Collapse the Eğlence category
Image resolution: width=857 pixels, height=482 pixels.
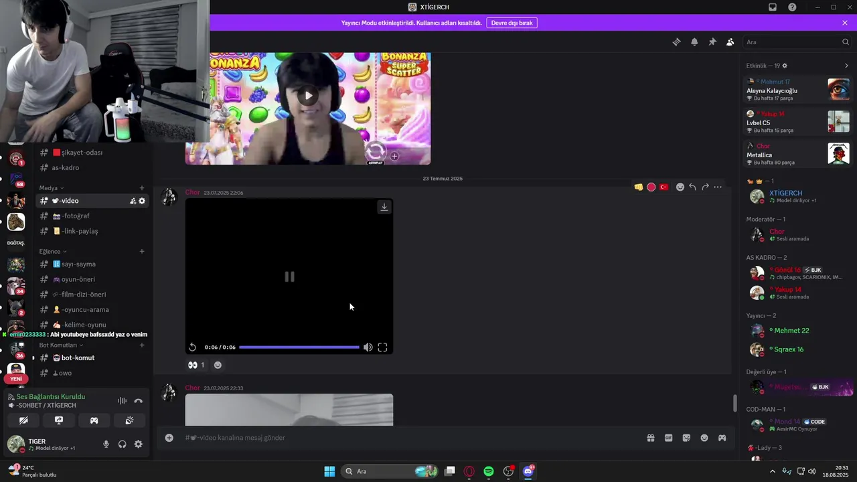pyautogui.click(x=53, y=252)
